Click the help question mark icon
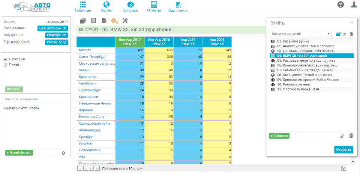The width and height of the screenshot is (360, 174). [x=340, y=4]
